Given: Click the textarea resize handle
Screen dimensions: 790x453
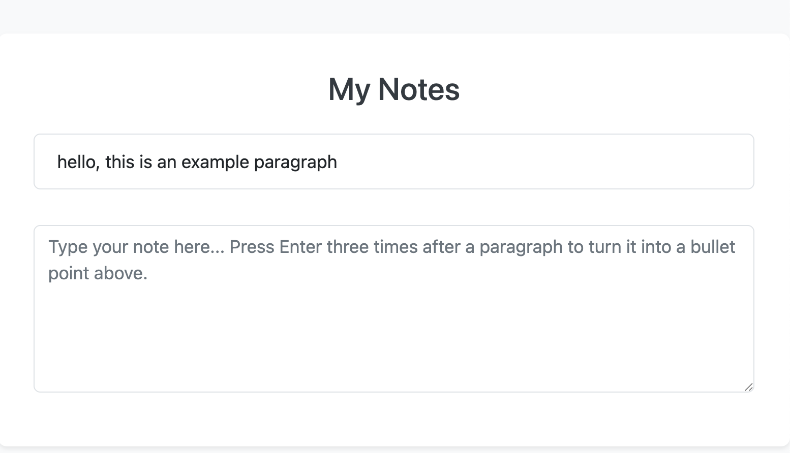Looking at the screenshot, I should (x=748, y=387).
